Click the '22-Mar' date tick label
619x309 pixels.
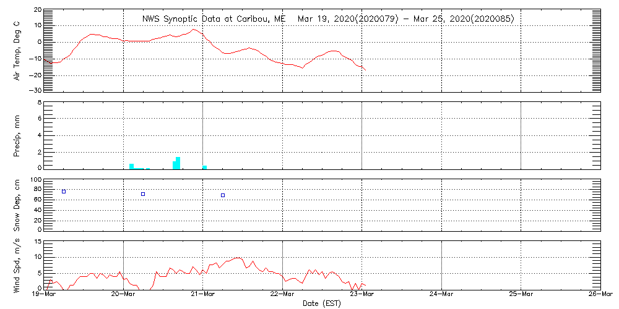[x=283, y=294]
